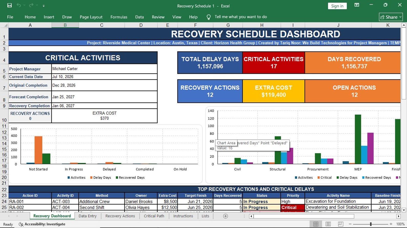Click the zoom in plus button
Viewport: 407px width, 228px height.
[391, 224]
